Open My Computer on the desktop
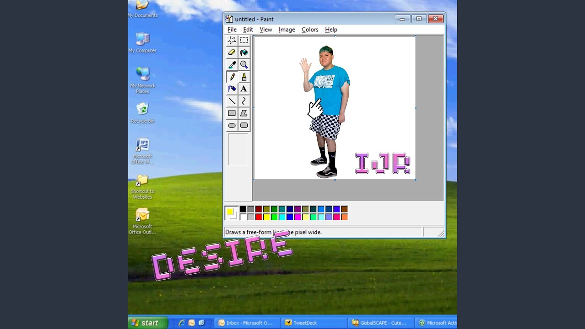 pyautogui.click(x=143, y=42)
